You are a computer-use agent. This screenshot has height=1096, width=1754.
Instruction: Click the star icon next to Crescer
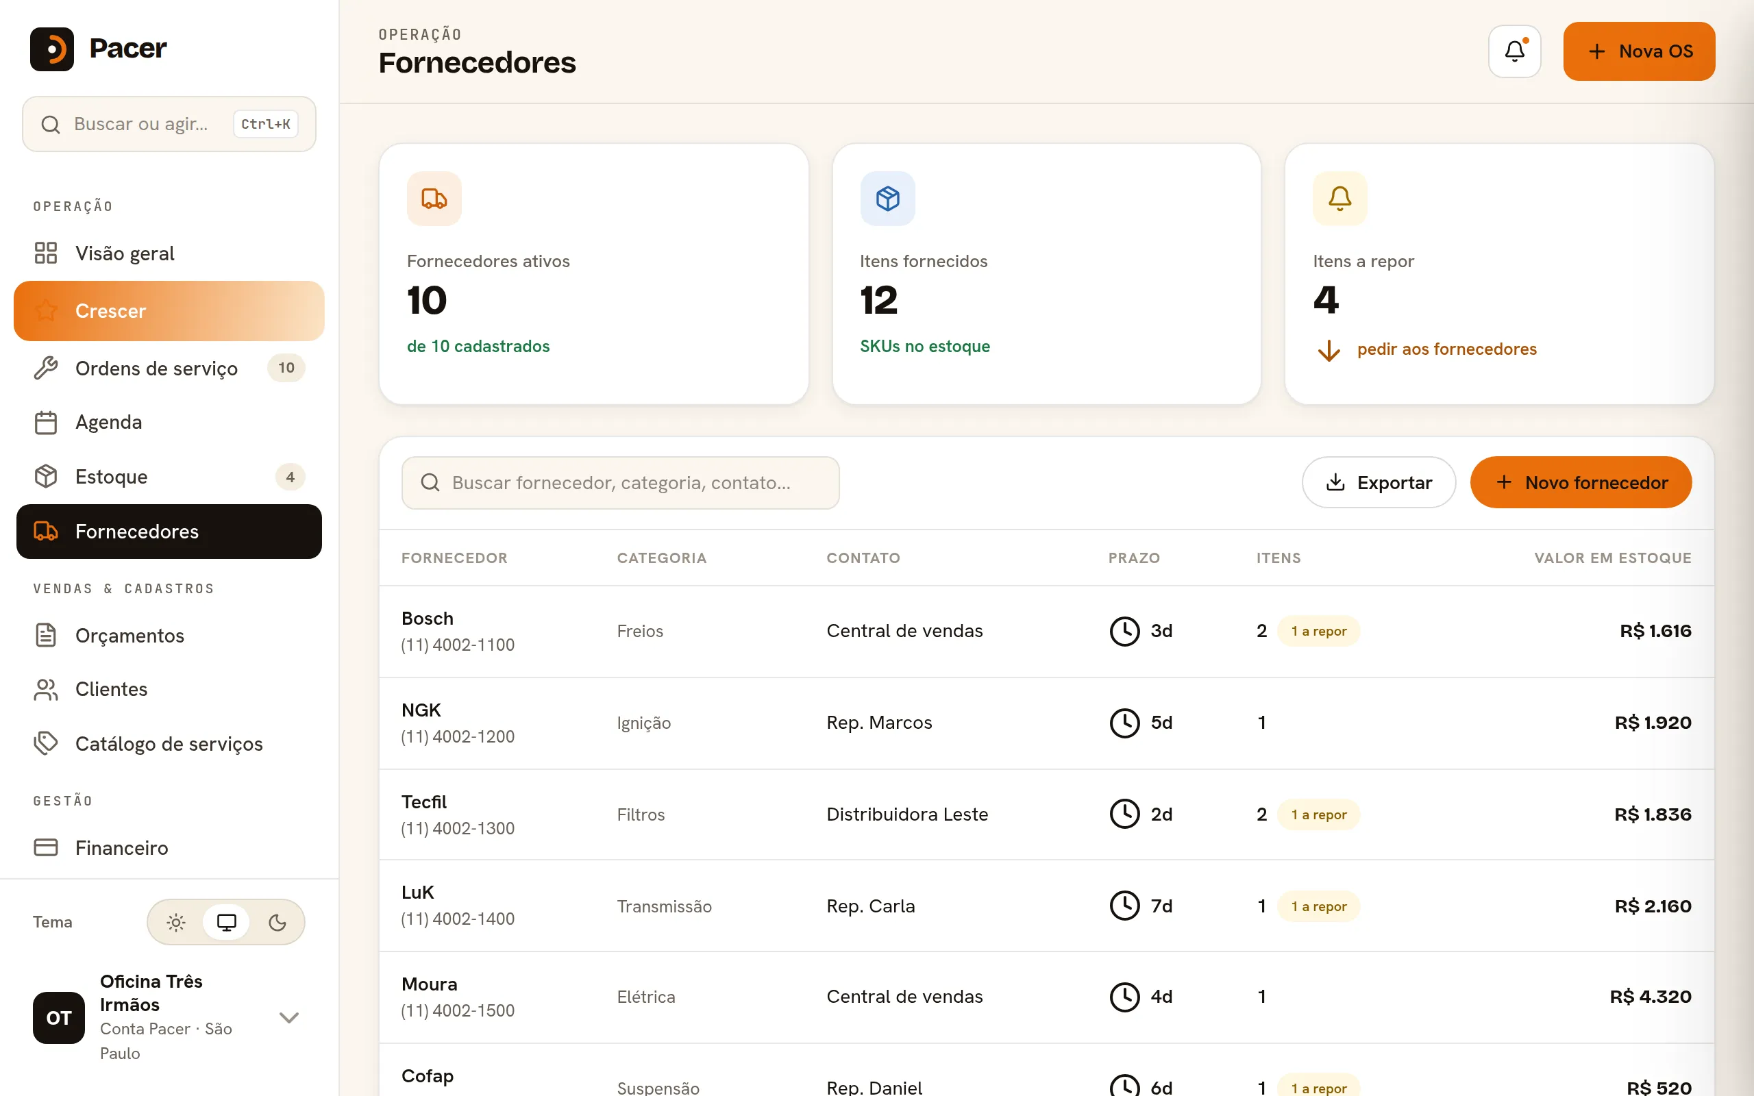[46, 310]
